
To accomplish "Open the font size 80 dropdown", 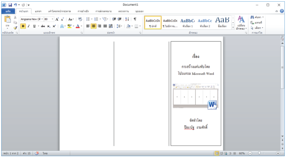I will 52,19.
